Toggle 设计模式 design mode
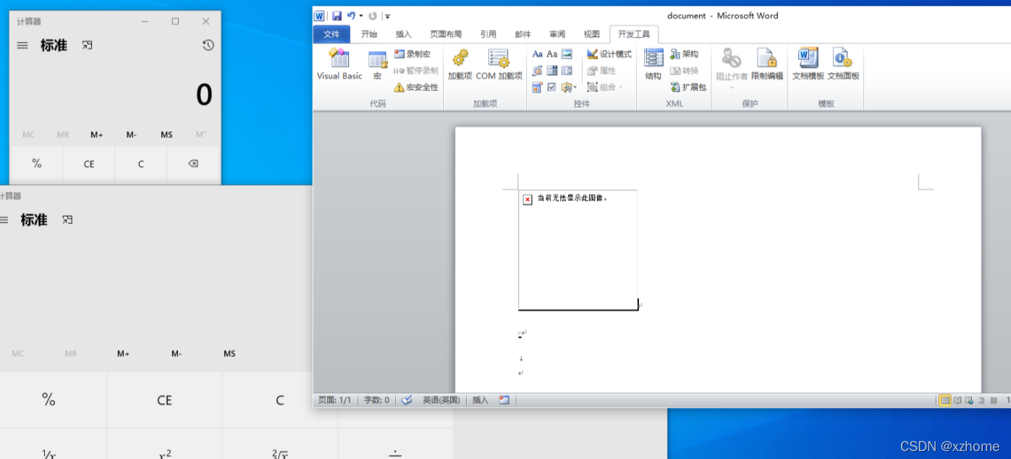This screenshot has height=459, width=1011. click(x=609, y=54)
